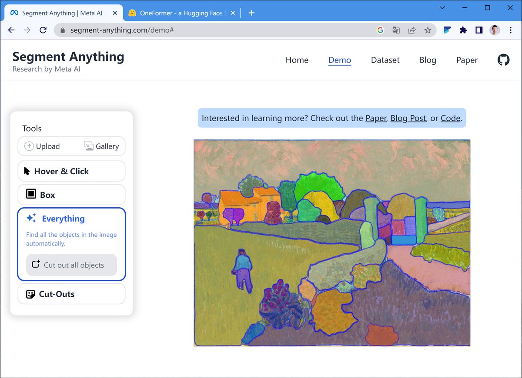The image size is (522, 378).
Task: Click the share page icon
Action: tap(412, 30)
